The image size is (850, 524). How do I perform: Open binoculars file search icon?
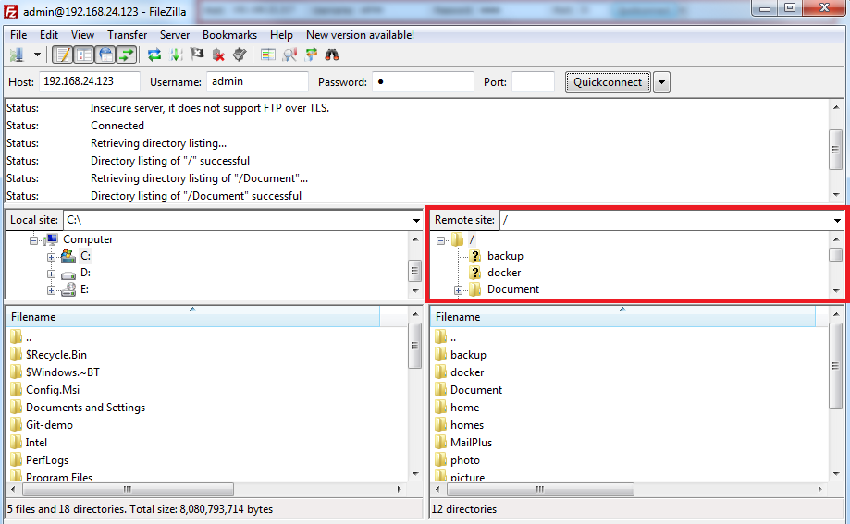[x=332, y=55]
